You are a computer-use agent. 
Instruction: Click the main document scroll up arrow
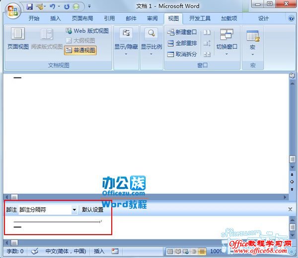click(x=292, y=84)
